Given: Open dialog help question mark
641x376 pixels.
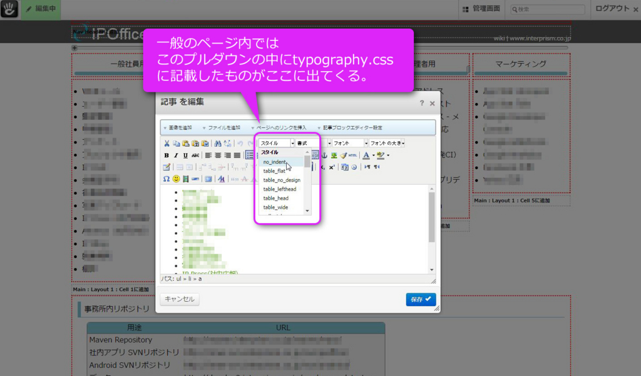Looking at the screenshot, I should (x=422, y=103).
